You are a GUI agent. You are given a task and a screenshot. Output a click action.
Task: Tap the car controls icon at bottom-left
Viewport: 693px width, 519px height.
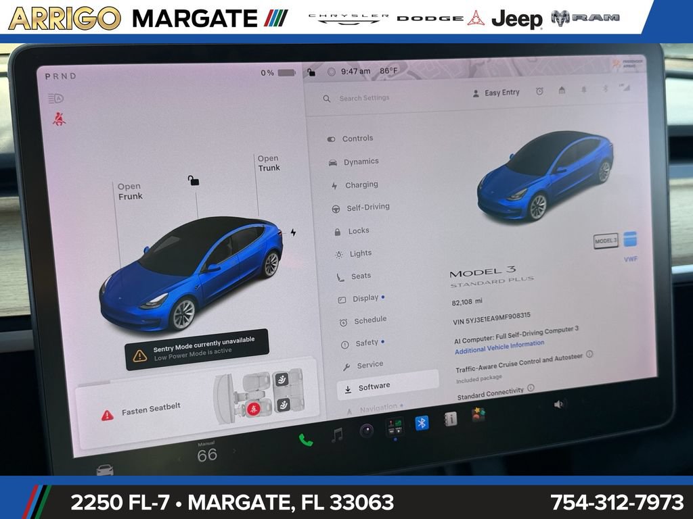click(x=105, y=470)
